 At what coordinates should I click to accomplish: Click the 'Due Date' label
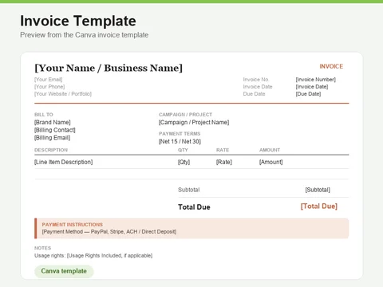click(254, 94)
